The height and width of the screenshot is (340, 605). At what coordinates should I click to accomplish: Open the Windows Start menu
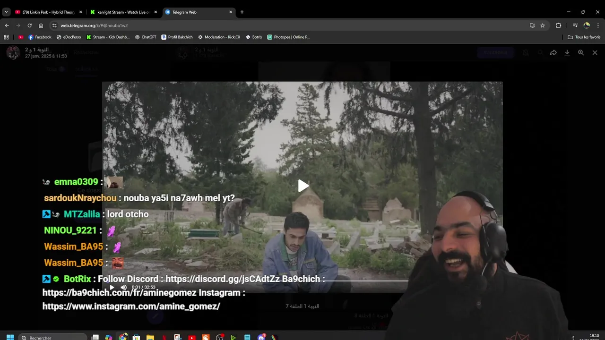pos(10,338)
